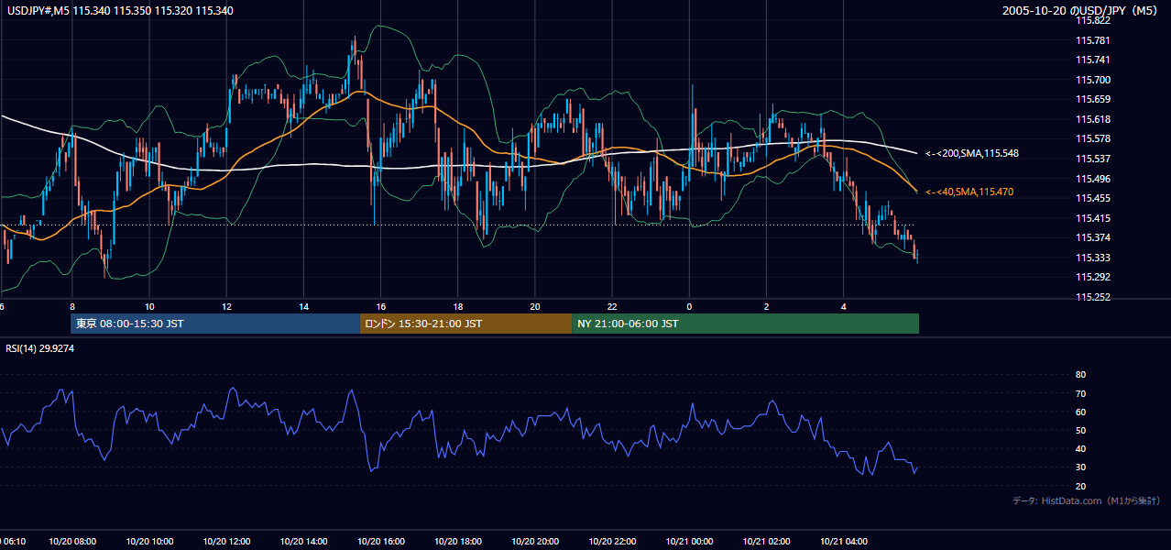Click the 10/21 00:00 time label

point(688,542)
